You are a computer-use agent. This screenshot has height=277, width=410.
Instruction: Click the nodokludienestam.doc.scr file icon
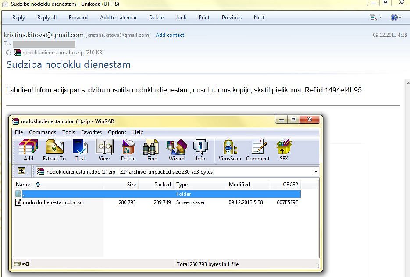(18, 202)
